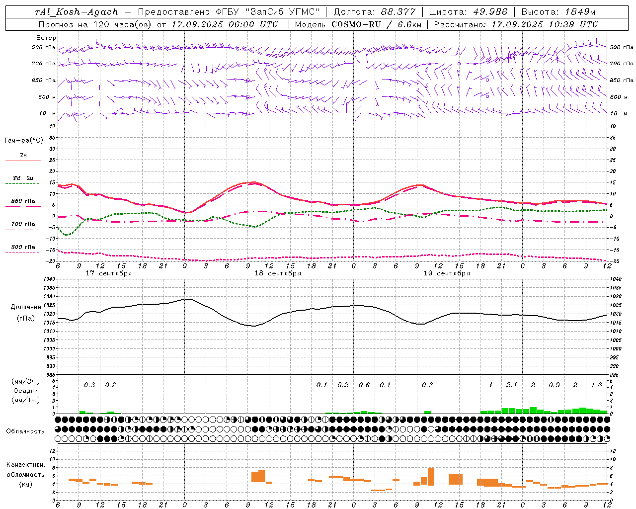
Task: Click the dashed line under Td 2м legend
Action: pyautogui.click(x=23, y=184)
